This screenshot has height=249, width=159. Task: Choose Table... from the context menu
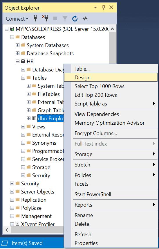[x=111, y=69]
